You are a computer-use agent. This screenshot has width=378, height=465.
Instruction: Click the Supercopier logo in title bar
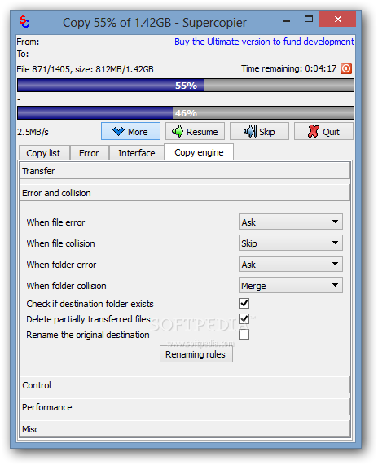(24, 22)
